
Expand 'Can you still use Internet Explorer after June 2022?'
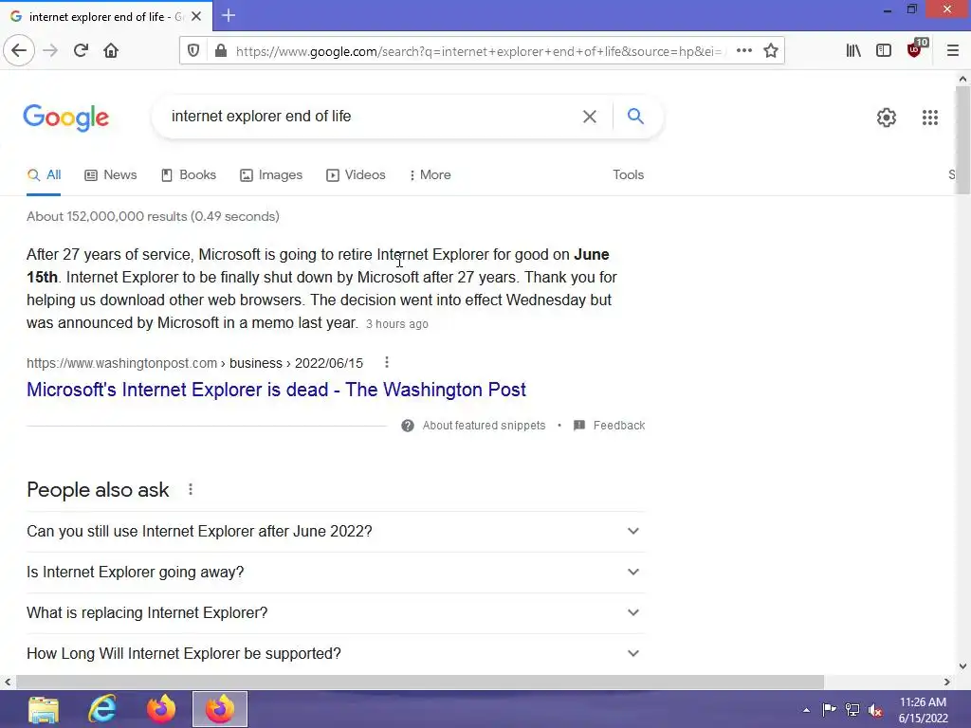[x=336, y=531]
